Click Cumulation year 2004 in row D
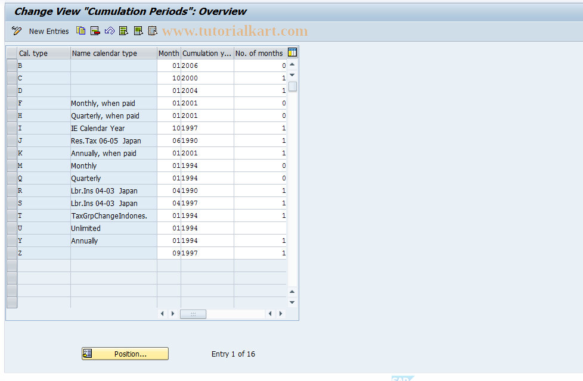This screenshot has width=583, height=381. [x=207, y=90]
